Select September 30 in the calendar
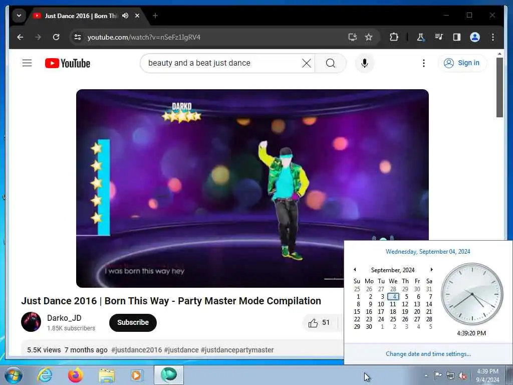The width and height of the screenshot is (513, 385). [369, 327]
